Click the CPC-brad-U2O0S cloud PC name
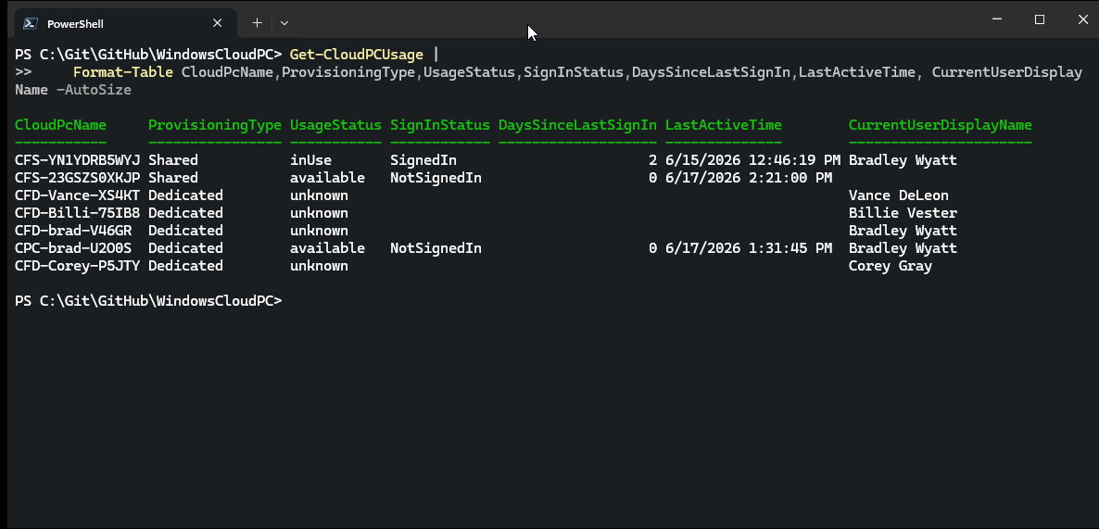 click(73, 248)
